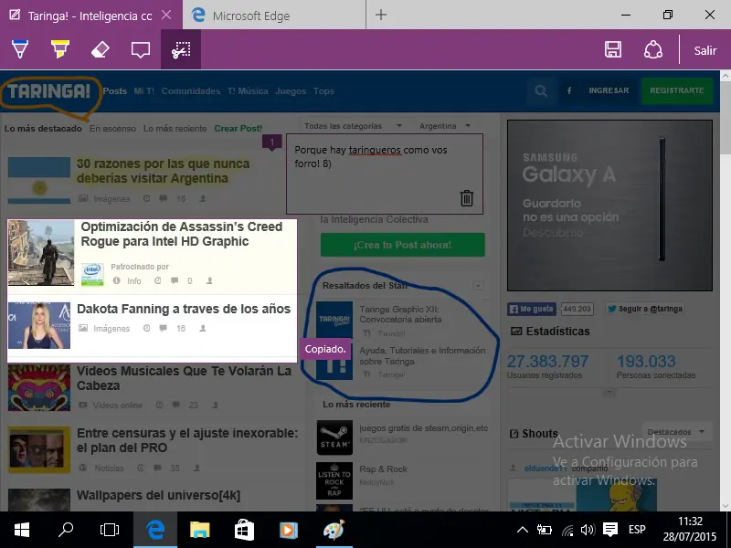Click the Seguir a @taringa Twitter button

[645, 309]
